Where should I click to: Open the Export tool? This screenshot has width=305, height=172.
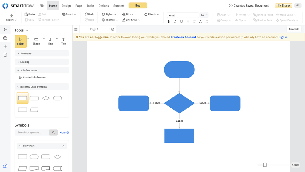[11, 17]
